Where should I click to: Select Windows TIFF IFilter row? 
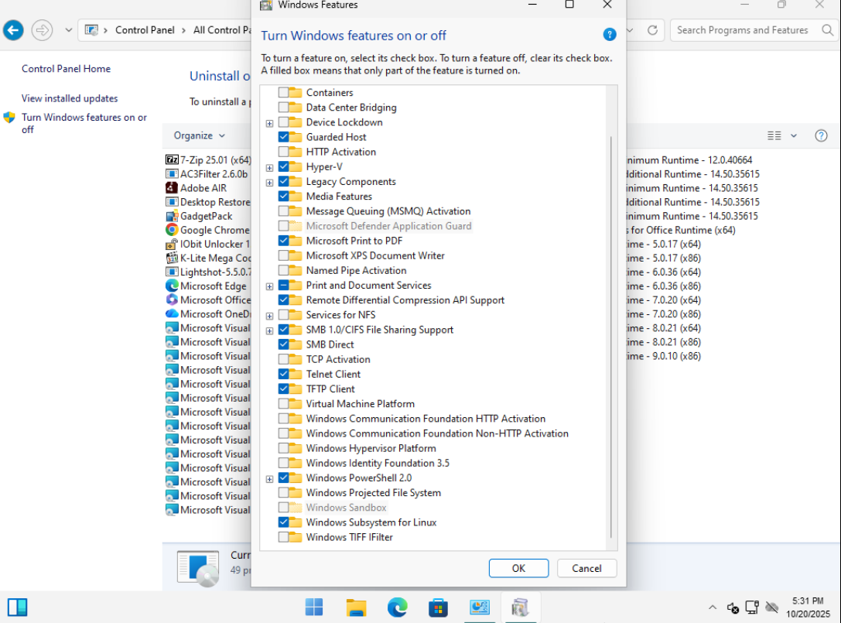tap(349, 537)
